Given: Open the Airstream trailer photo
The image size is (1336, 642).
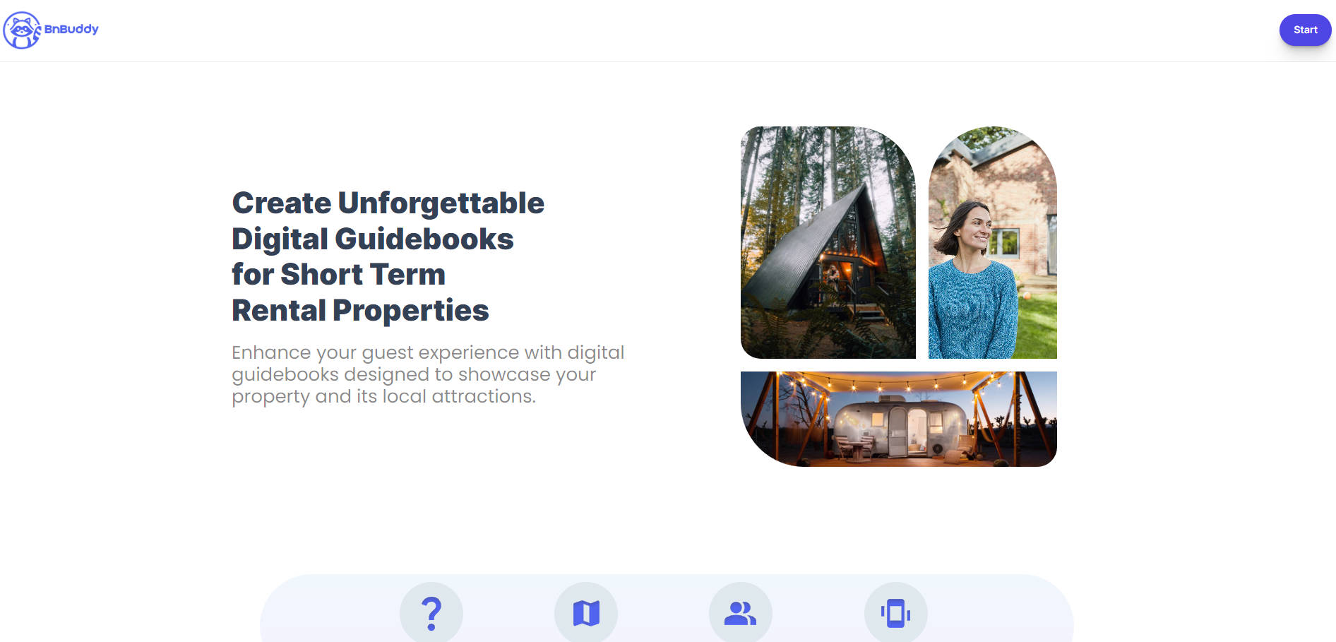Looking at the screenshot, I should tap(899, 419).
